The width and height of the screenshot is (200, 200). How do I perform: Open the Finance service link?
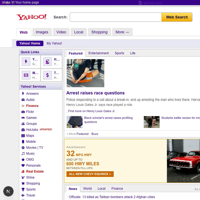[x=32, y=106]
